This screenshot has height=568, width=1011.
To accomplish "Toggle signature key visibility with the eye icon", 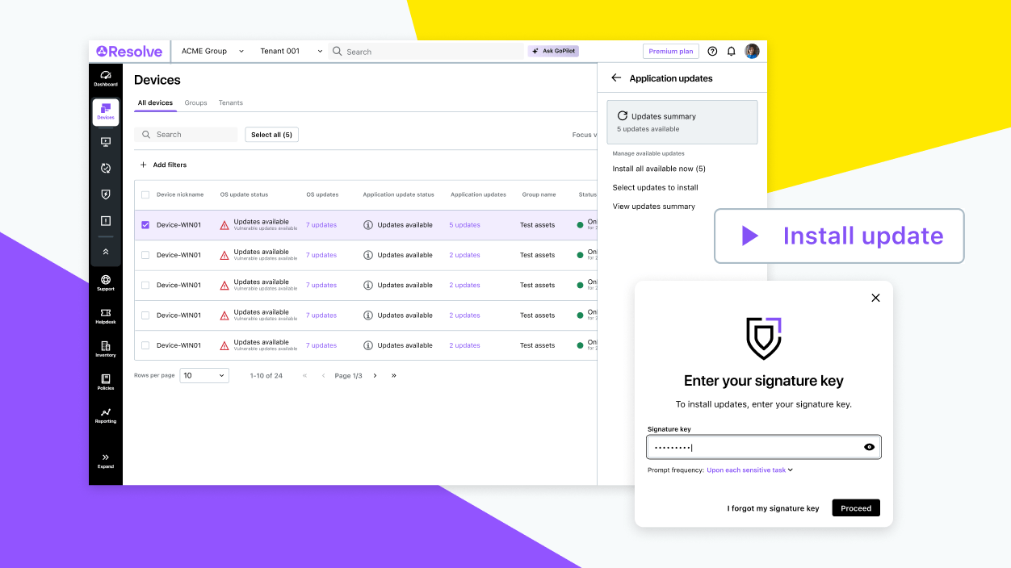I will pos(869,447).
